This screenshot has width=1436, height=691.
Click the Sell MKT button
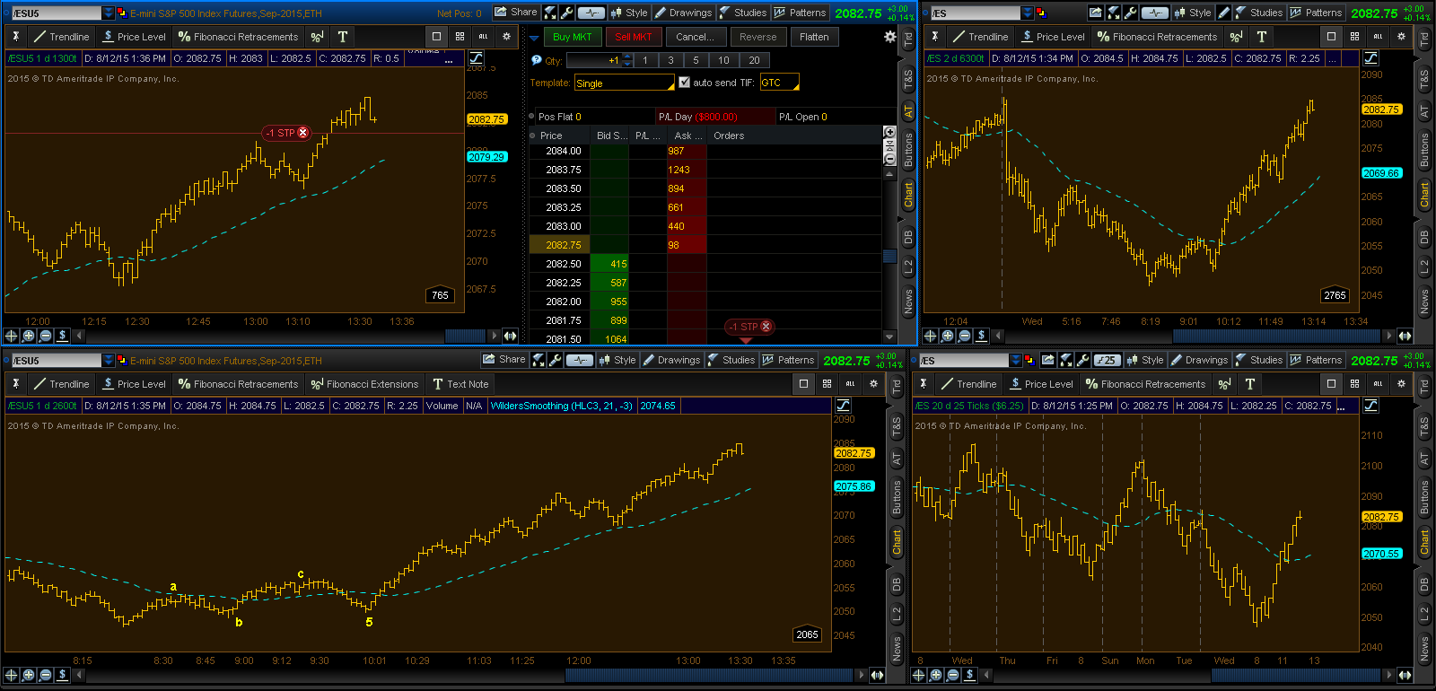click(634, 37)
